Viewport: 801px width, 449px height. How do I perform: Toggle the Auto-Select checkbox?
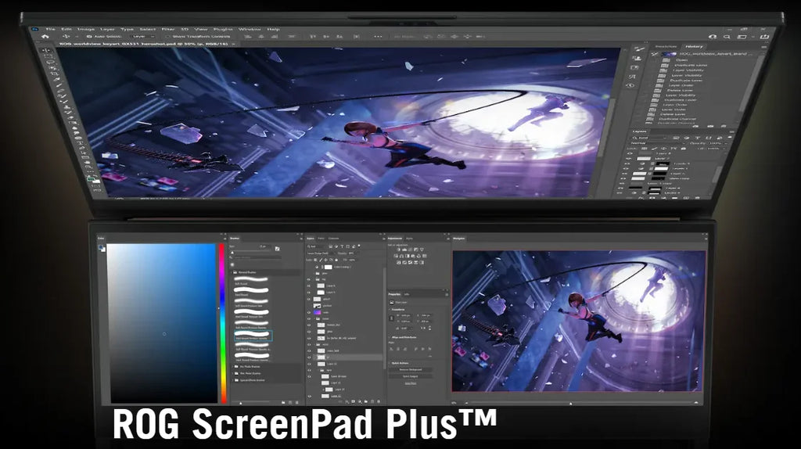click(x=88, y=36)
